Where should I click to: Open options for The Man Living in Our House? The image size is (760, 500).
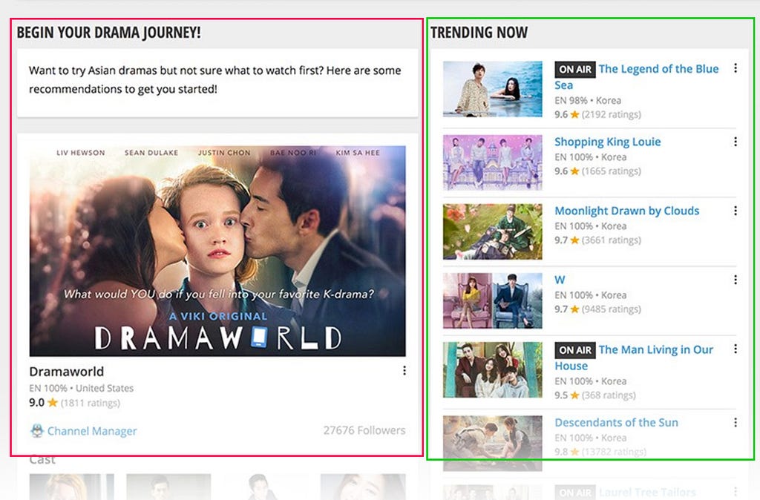(736, 349)
